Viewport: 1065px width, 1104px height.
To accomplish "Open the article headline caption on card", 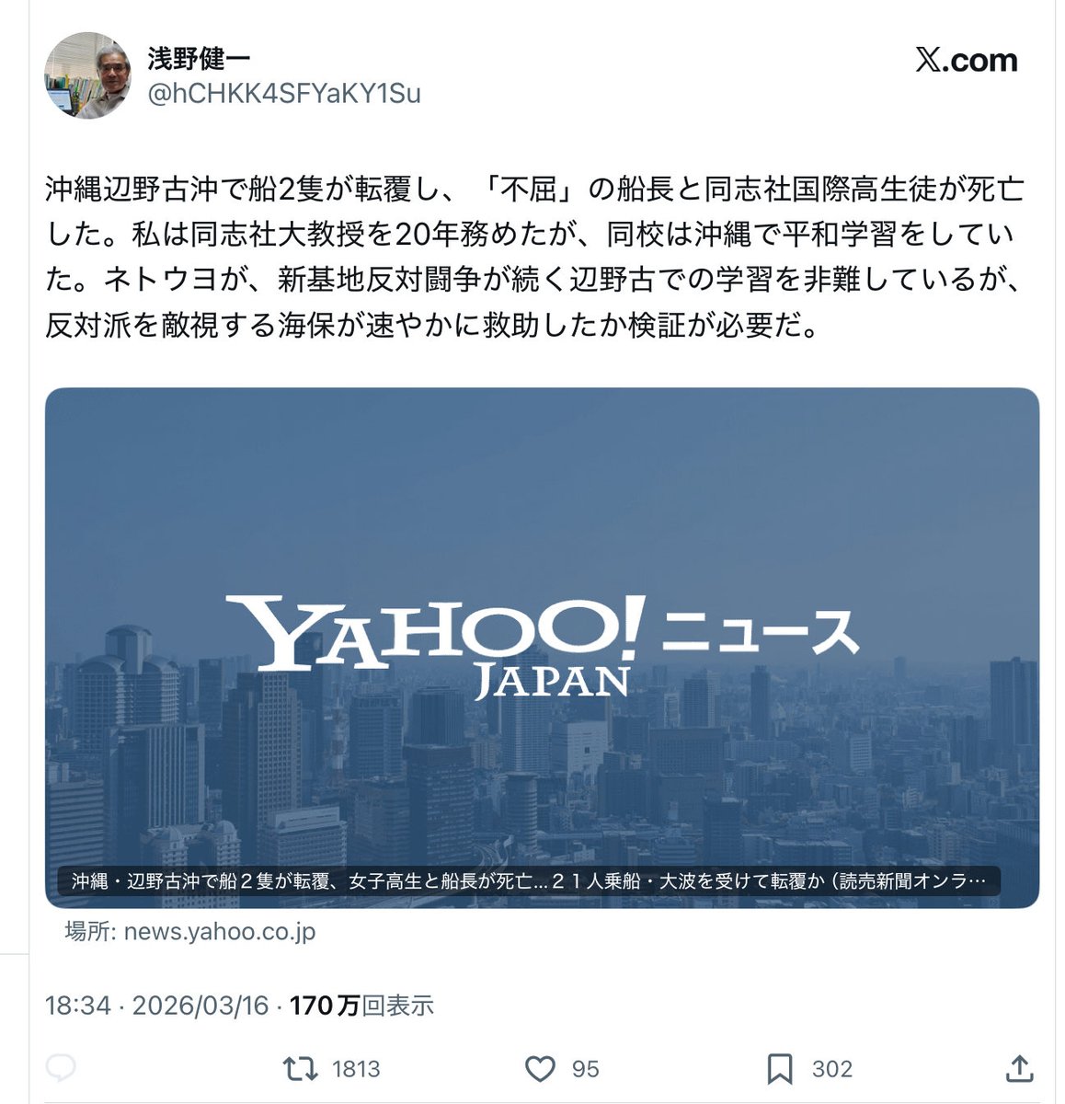I will (x=529, y=880).
